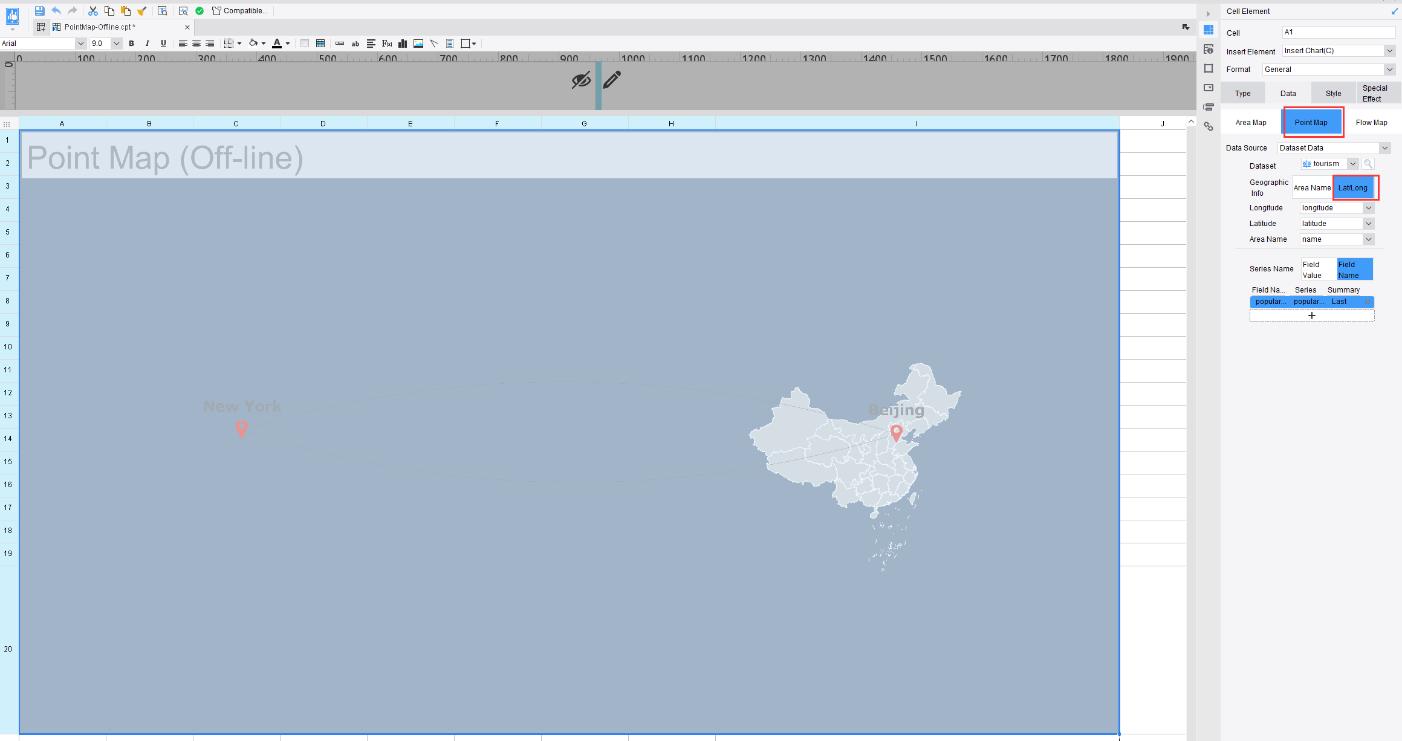This screenshot has height=741, width=1402.
Task: Switch to the Flow Map tab
Action: (1372, 122)
